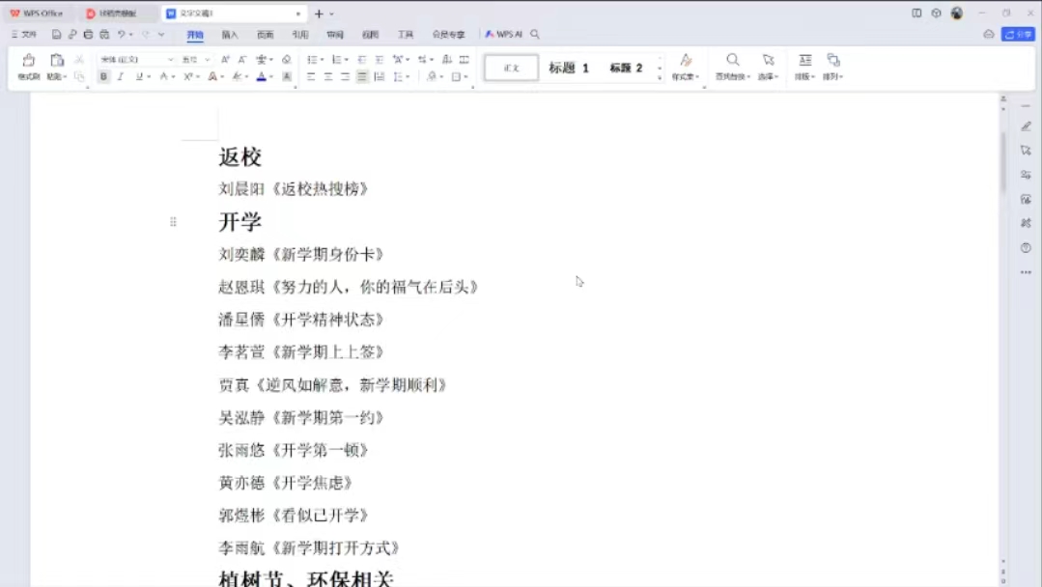This screenshot has width=1042, height=587.
Task: Open the 引用 ribbon tab
Action: click(x=300, y=35)
